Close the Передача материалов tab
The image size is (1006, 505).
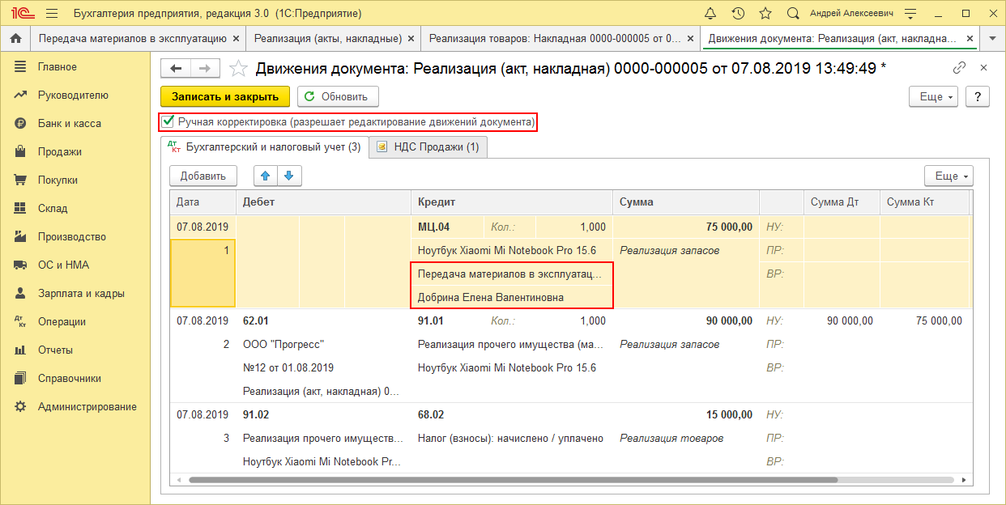pos(236,38)
